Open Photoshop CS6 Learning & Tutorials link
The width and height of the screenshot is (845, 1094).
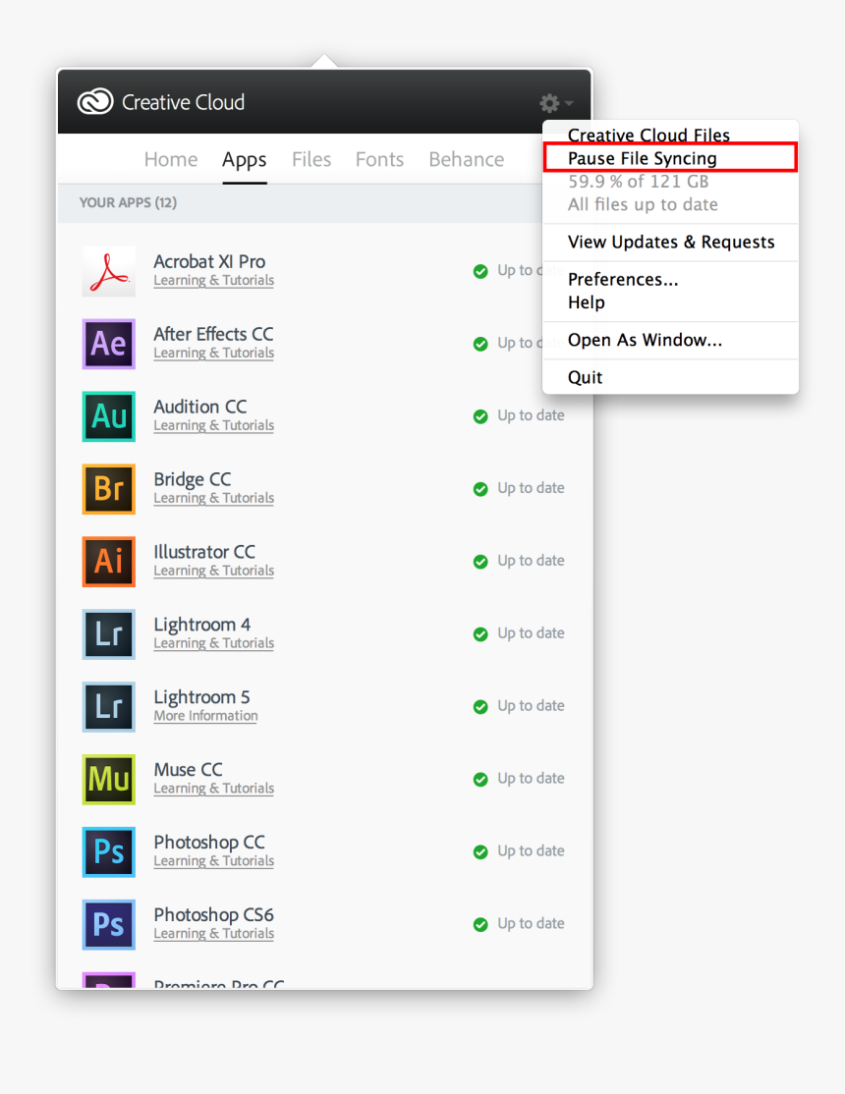tap(213, 934)
